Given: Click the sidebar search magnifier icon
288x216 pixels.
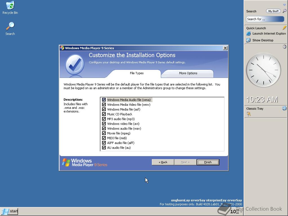Looking at the screenshot, I should point(284,11).
